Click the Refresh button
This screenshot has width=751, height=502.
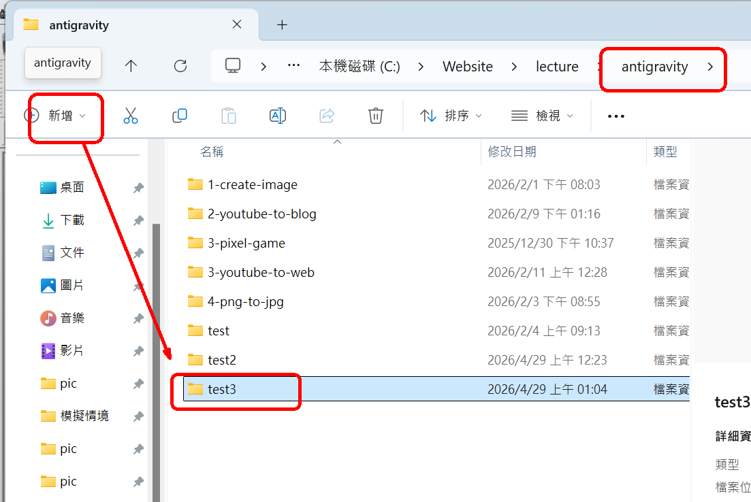point(180,66)
